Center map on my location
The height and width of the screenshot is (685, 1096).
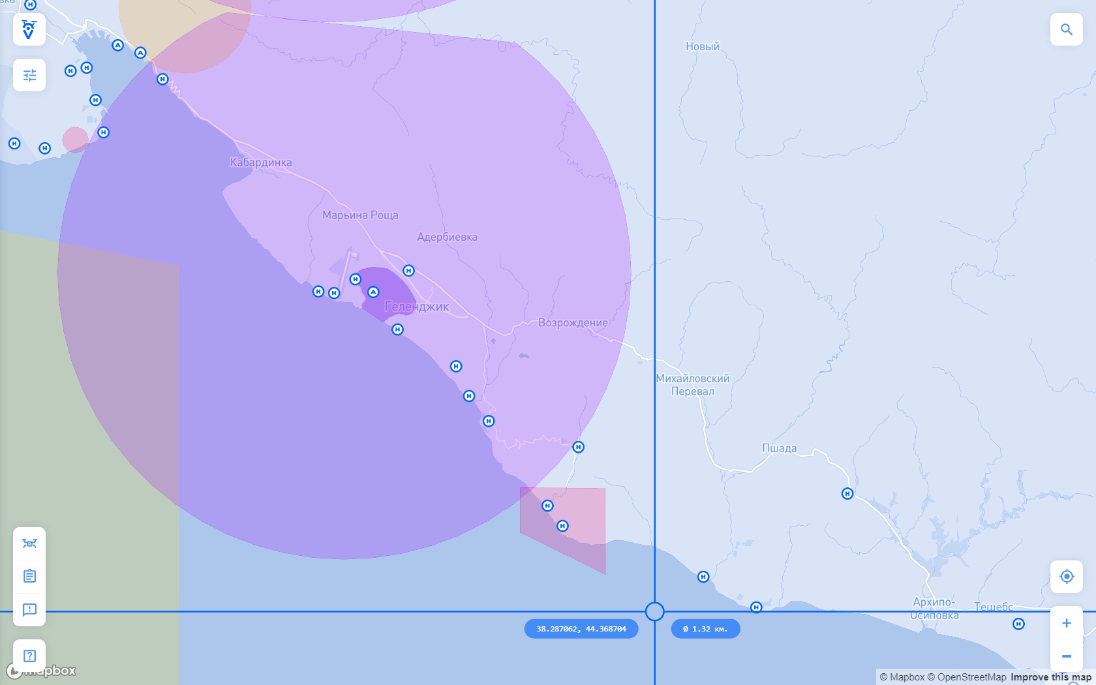(x=1066, y=576)
